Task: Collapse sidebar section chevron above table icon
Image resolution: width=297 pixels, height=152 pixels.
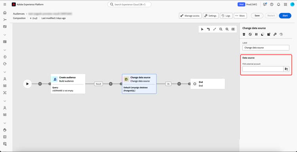Action: (5, 35)
